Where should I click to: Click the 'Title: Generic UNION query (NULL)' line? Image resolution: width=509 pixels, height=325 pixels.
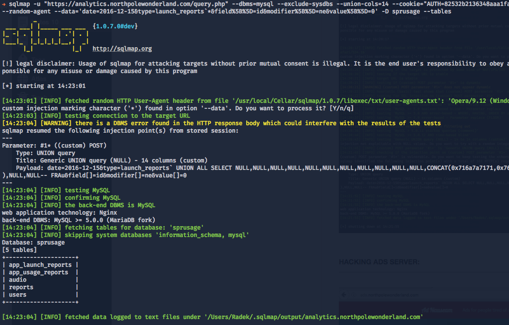(x=111, y=161)
